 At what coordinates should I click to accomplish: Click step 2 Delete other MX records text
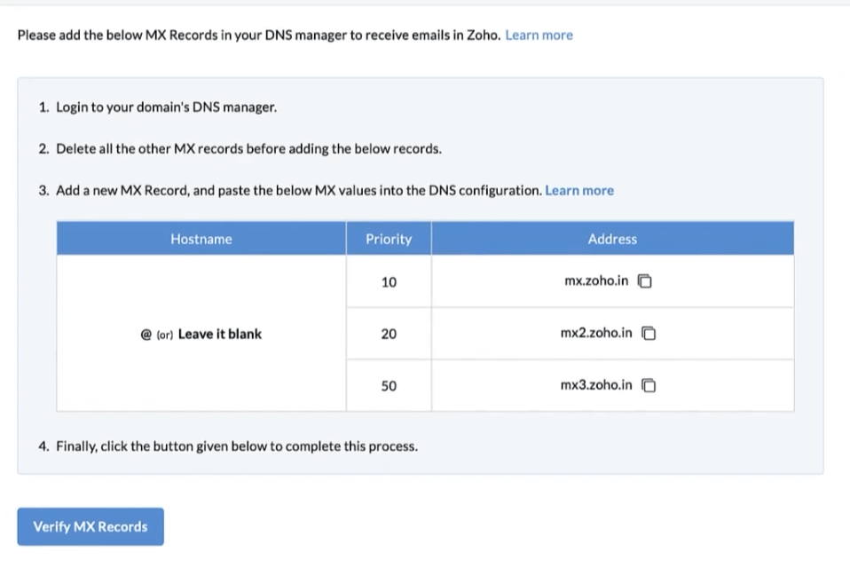[248, 148]
